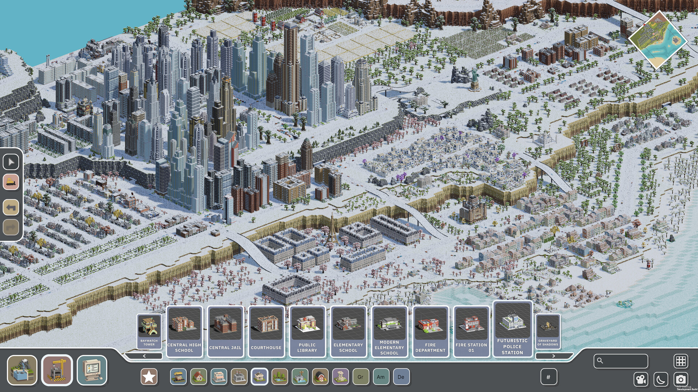The height and width of the screenshot is (392, 698).
Task: Click the building search field
Action: 621,361
